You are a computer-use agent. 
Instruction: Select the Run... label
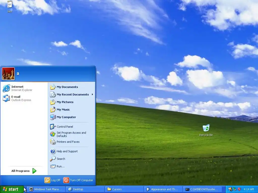pyautogui.click(x=60, y=166)
